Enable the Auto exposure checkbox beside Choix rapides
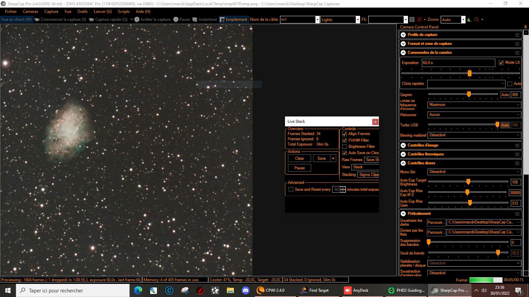The image size is (529, 297). tap(510, 84)
